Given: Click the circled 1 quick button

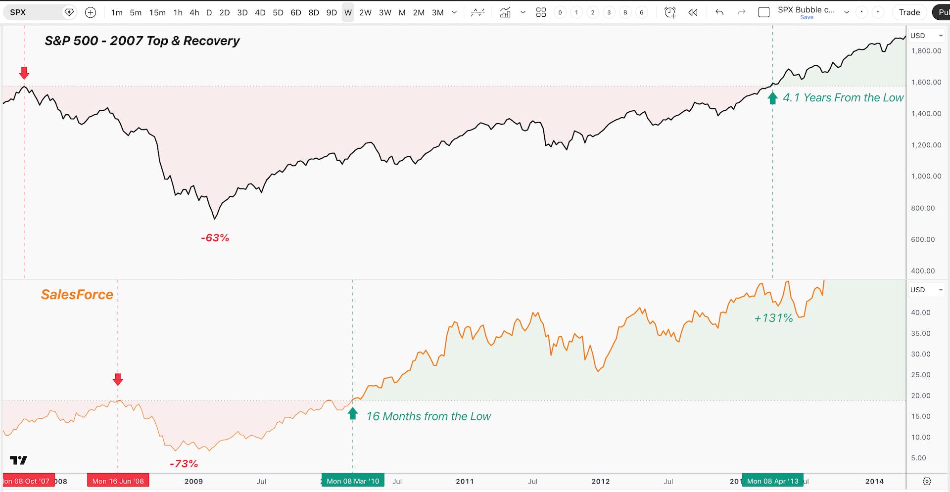Looking at the screenshot, I should (x=576, y=12).
